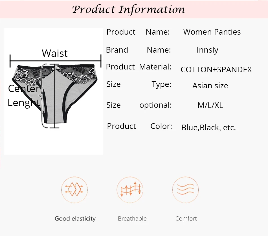Image resolution: width=268 pixels, height=236 pixels.
Task: Click the small bow at waistband center
Action: pos(56,68)
